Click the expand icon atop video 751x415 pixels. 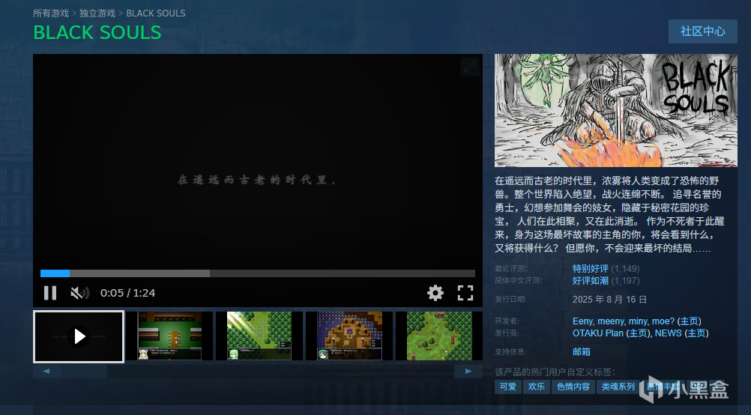pyautogui.click(x=470, y=67)
